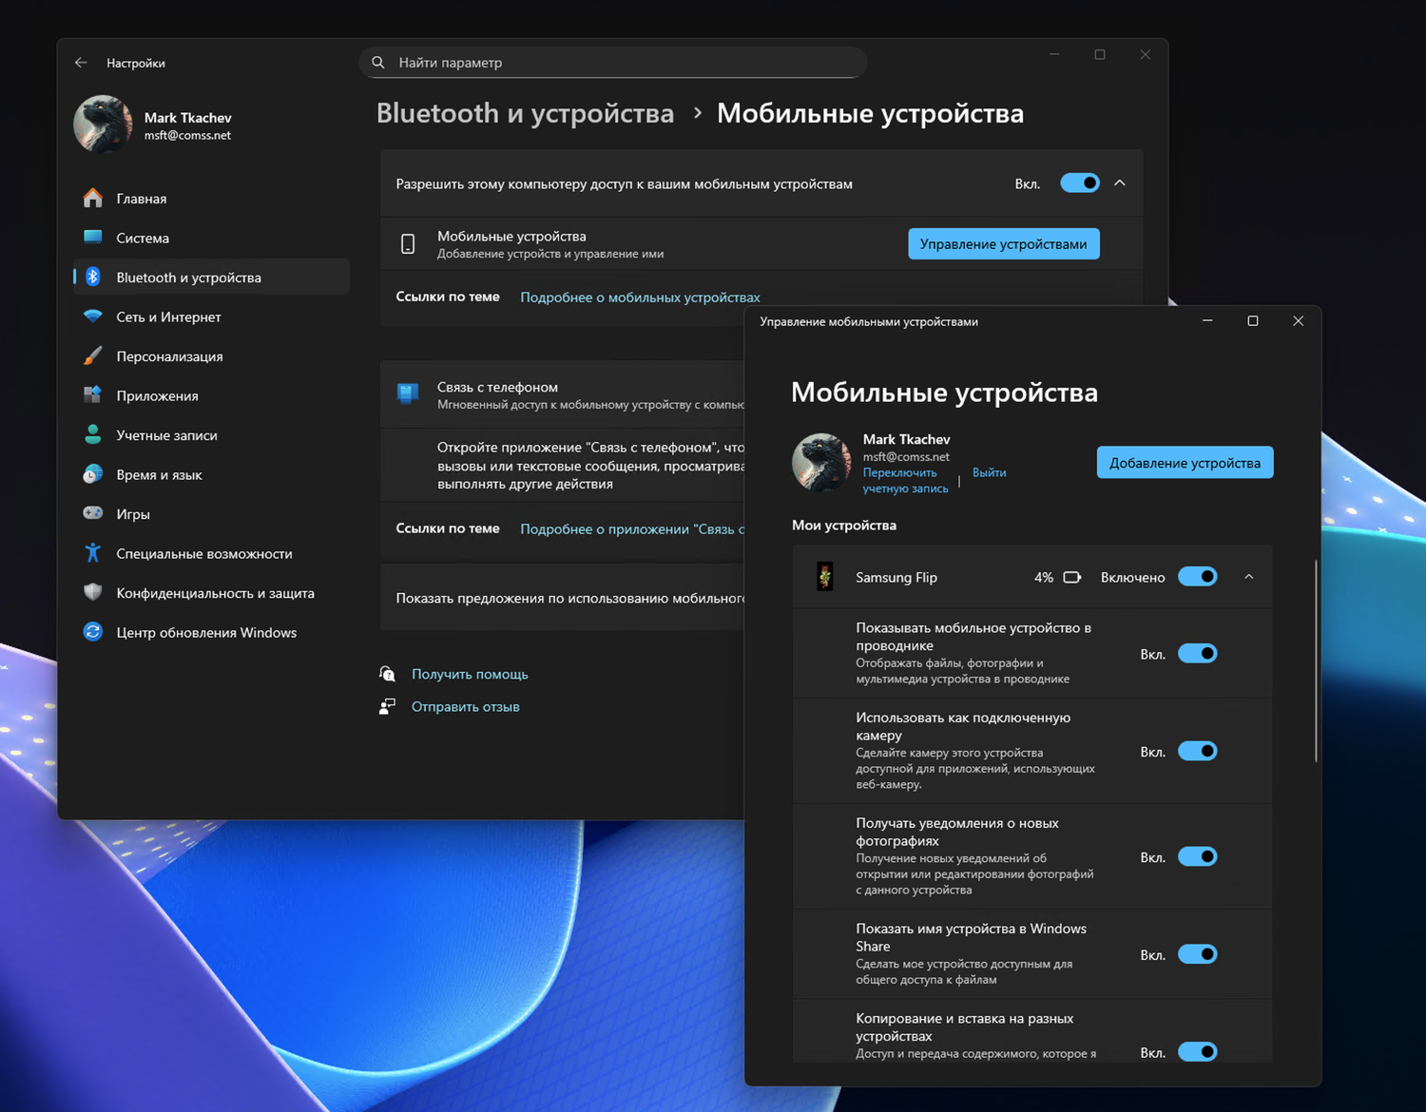Click the Accessibility figure icon in sidebar
This screenshot has width=1426, height=1112.
point(92,553)
